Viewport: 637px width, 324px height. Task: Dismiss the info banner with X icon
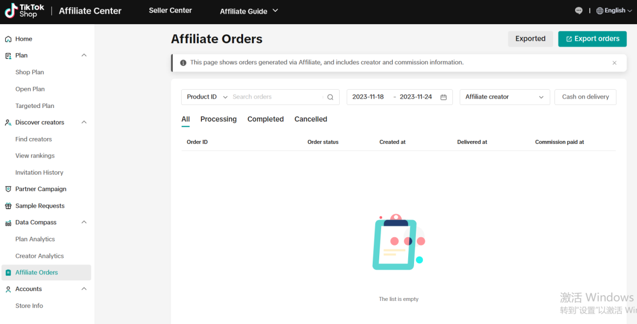pyautogui.click(x=615, y=63)
